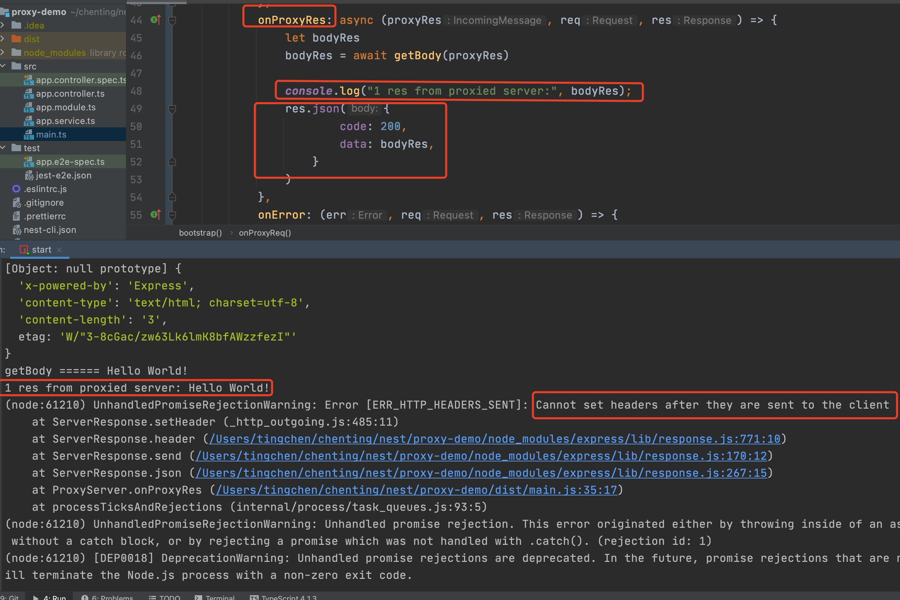The width and height of the screenshot is (900, 600).
Task: Fold the onProxyRes function at line 44
Action: [172, 20]
